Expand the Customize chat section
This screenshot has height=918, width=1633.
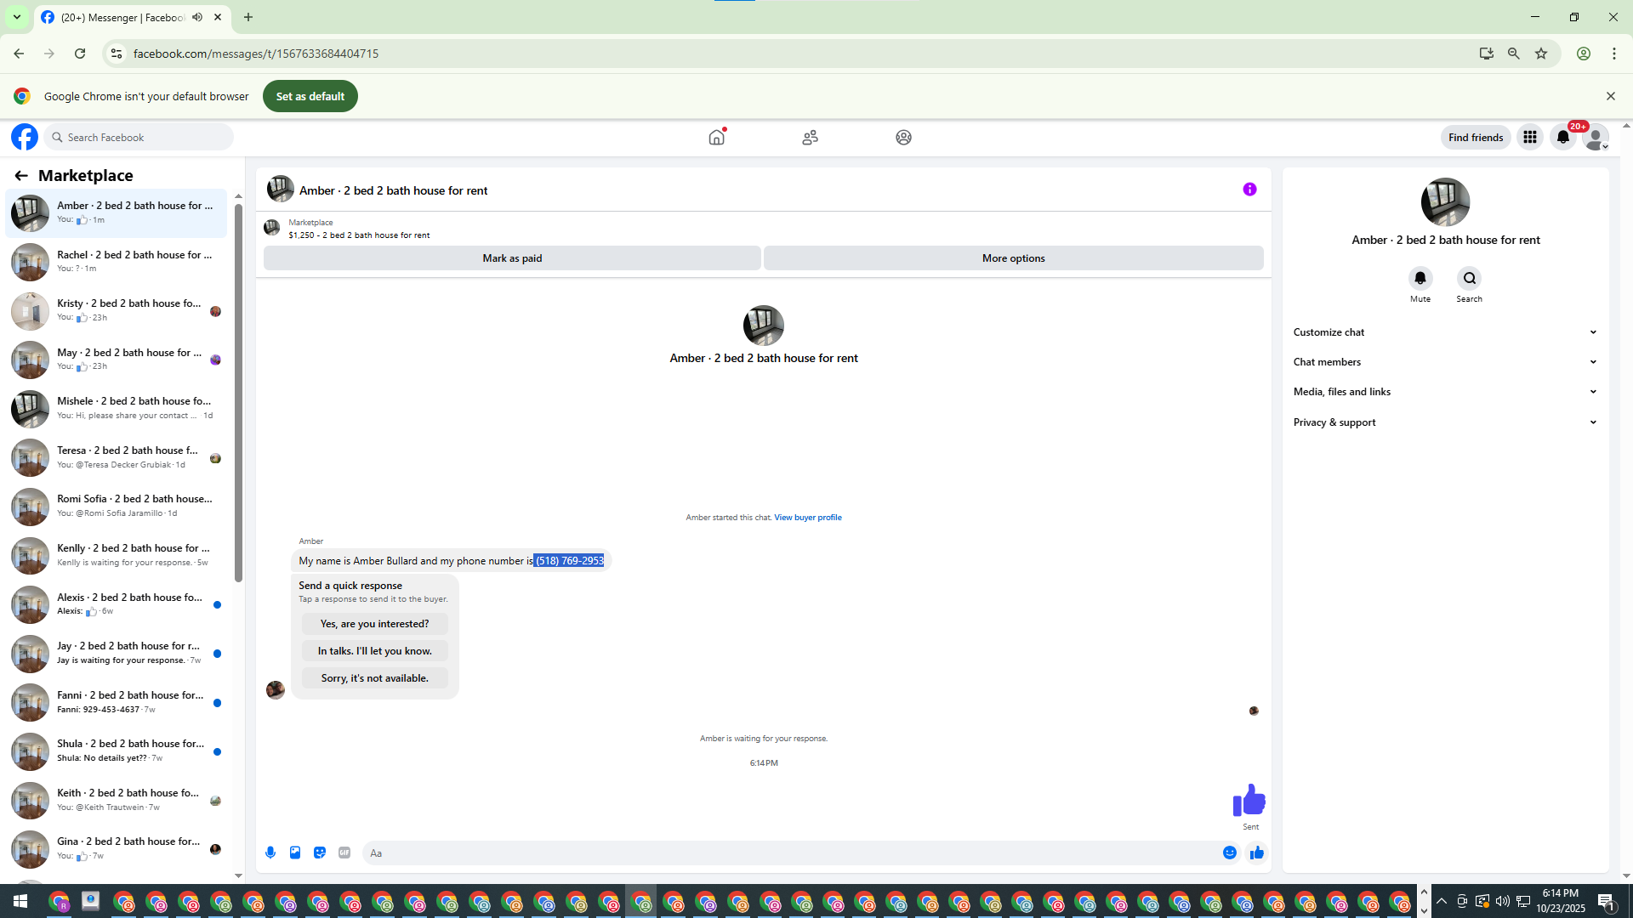click(x=1444, y=332)
